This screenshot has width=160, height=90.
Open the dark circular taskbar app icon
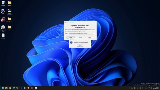[x=32, y=88]
